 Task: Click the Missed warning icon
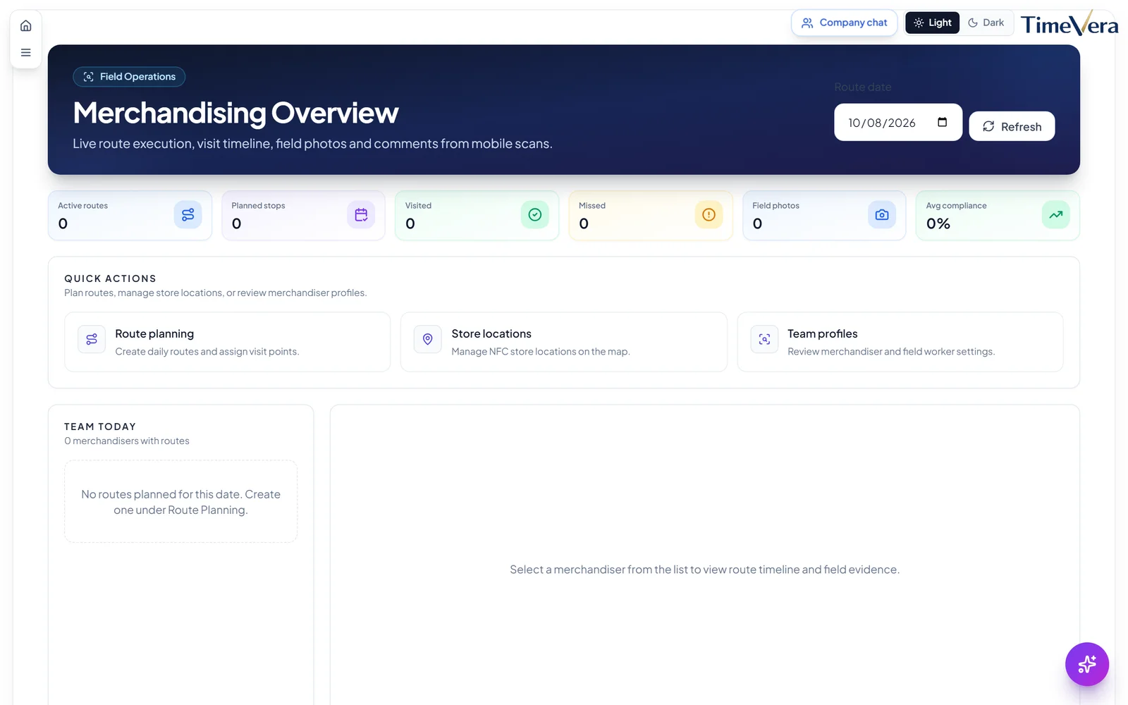[709, 214]
